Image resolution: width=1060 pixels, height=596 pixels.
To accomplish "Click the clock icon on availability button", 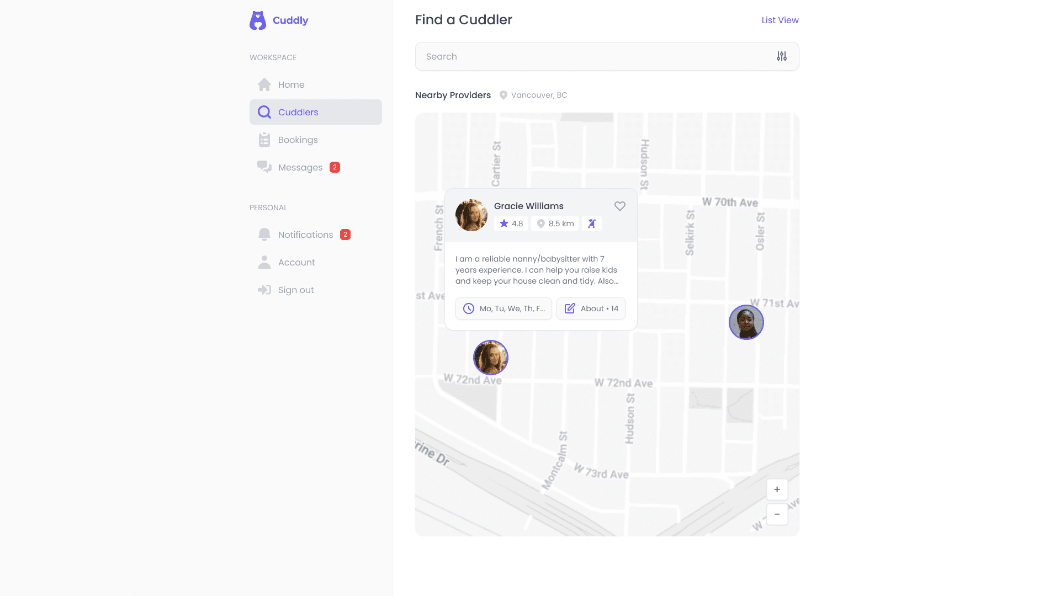I will (x=469, y=308).
